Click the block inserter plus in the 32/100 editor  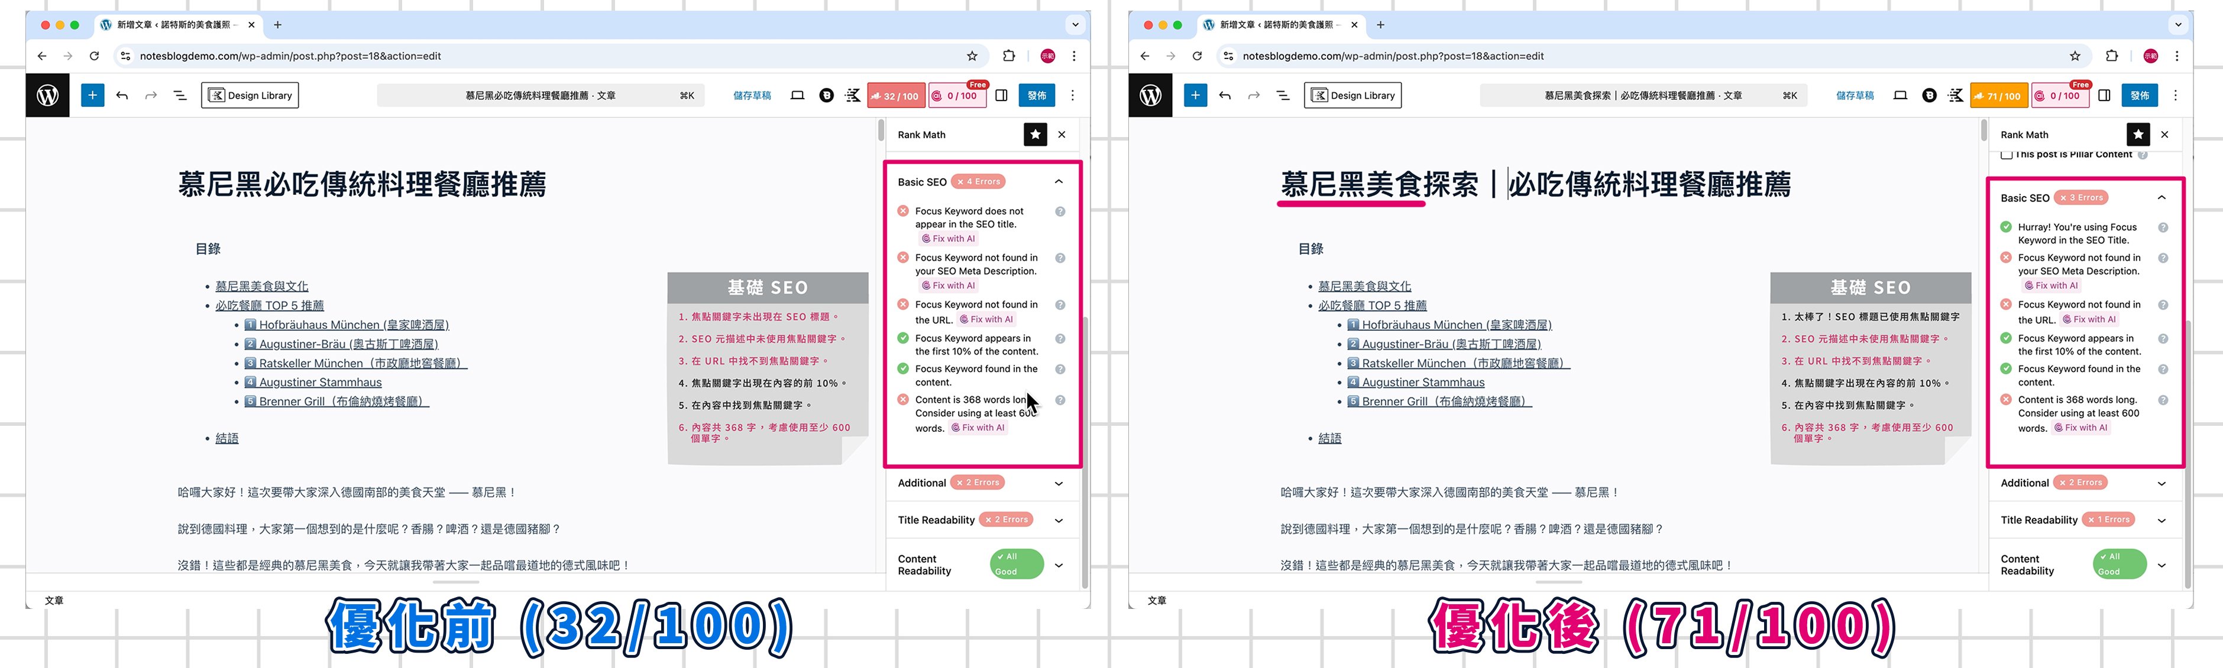click(92, 96)
